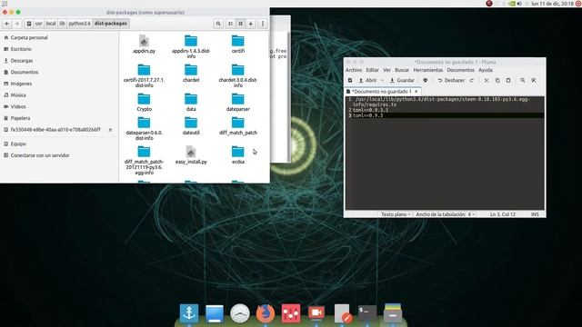This screenshot has height=327, width=582.
Task: Select the diff_match_patch folder
Action: tap(238, 125)
